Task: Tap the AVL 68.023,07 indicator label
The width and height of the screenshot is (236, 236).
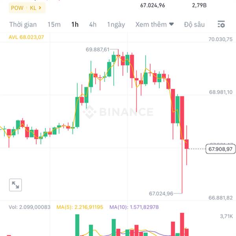Action: coord(26,37)
